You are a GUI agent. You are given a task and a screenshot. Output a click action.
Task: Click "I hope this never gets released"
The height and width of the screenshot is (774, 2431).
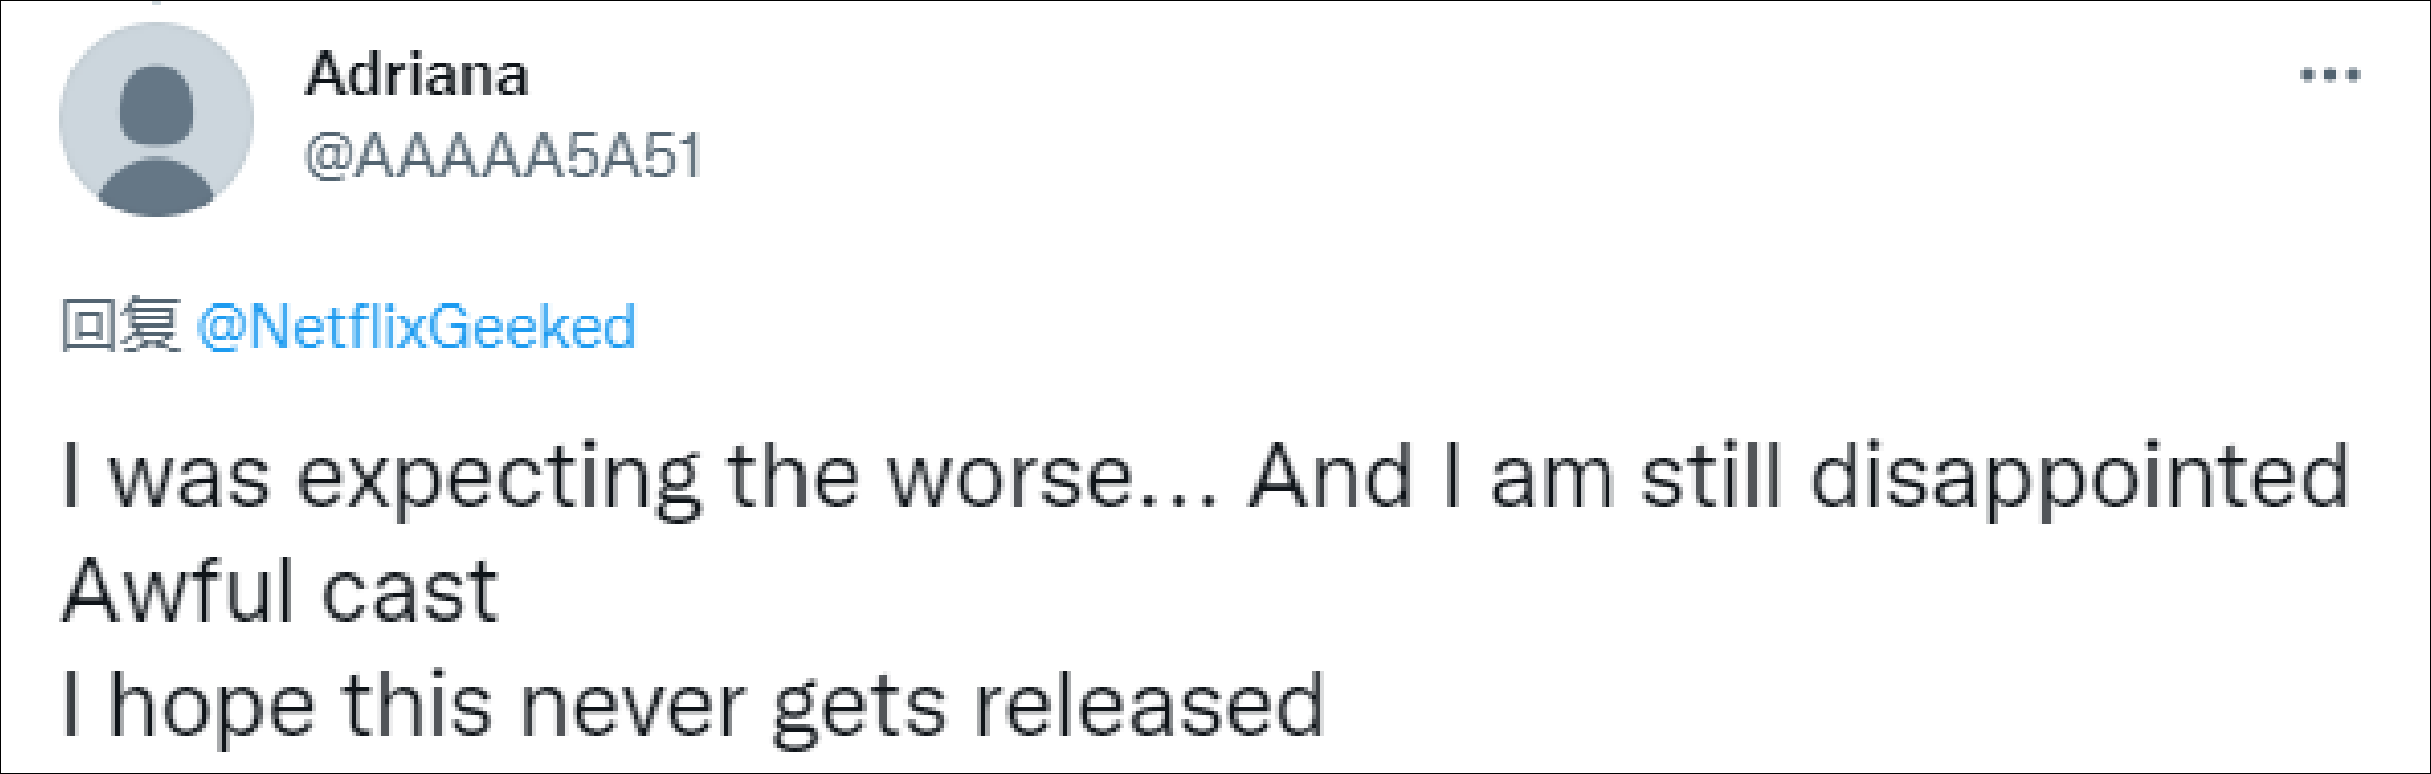click(694, 706)
